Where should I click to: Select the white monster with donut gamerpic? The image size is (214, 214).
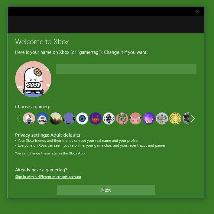pyautogui.click(x=29, y=118)
